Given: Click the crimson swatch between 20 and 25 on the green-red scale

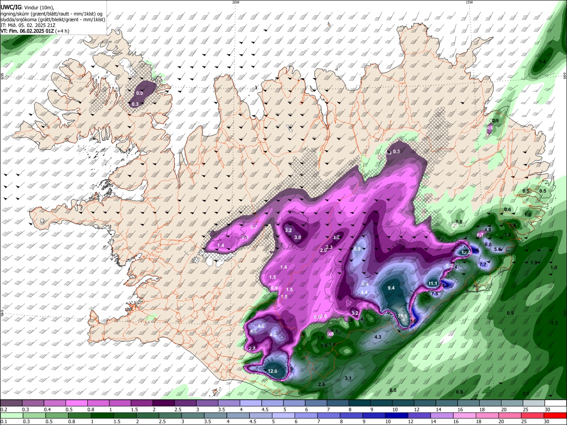Looking at the screenshot, I should coord(532,415).
